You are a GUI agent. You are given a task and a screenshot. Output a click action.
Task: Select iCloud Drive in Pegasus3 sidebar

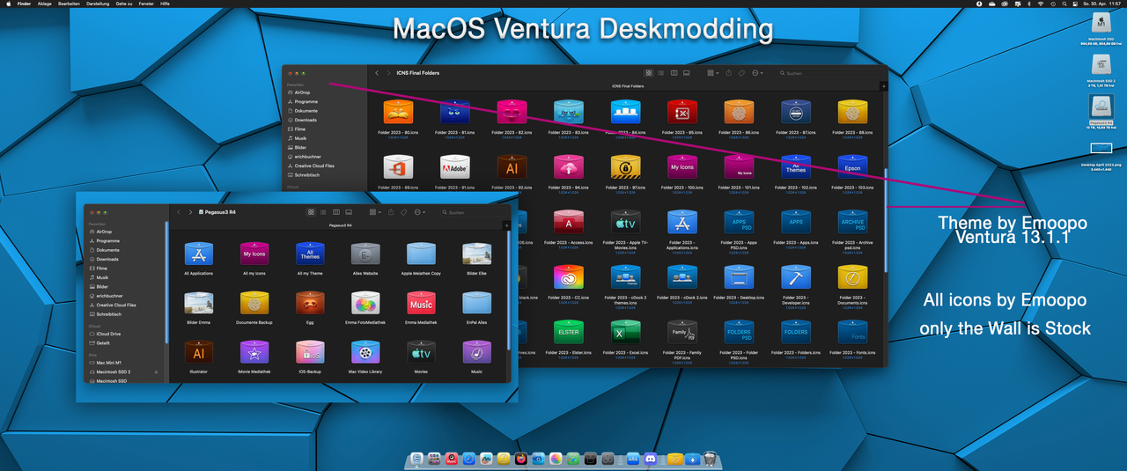pyautogui.click(x=110, y=335)
